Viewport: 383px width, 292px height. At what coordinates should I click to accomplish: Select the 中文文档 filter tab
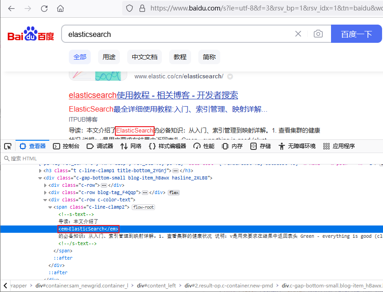click(145, 57)
